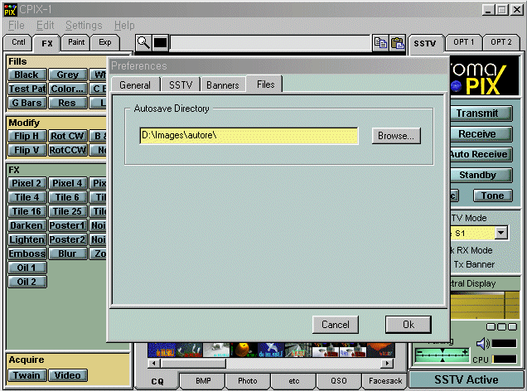Click the Standby button
Viewport: 527px width, 391px height.
click(481, 175)
